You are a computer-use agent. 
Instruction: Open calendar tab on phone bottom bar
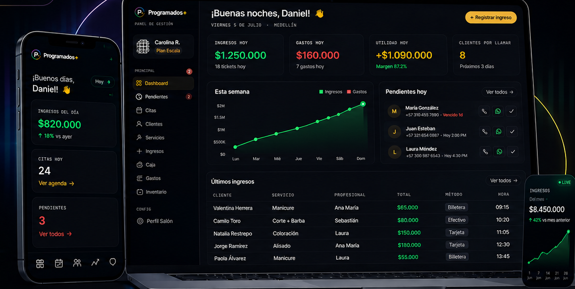[58, 263]
